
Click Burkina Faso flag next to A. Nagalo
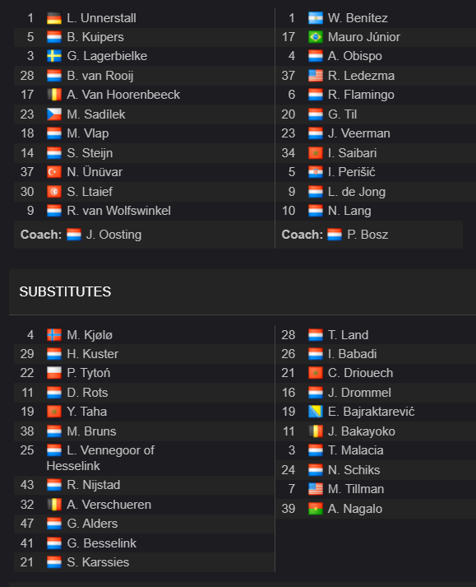(316, 509)
